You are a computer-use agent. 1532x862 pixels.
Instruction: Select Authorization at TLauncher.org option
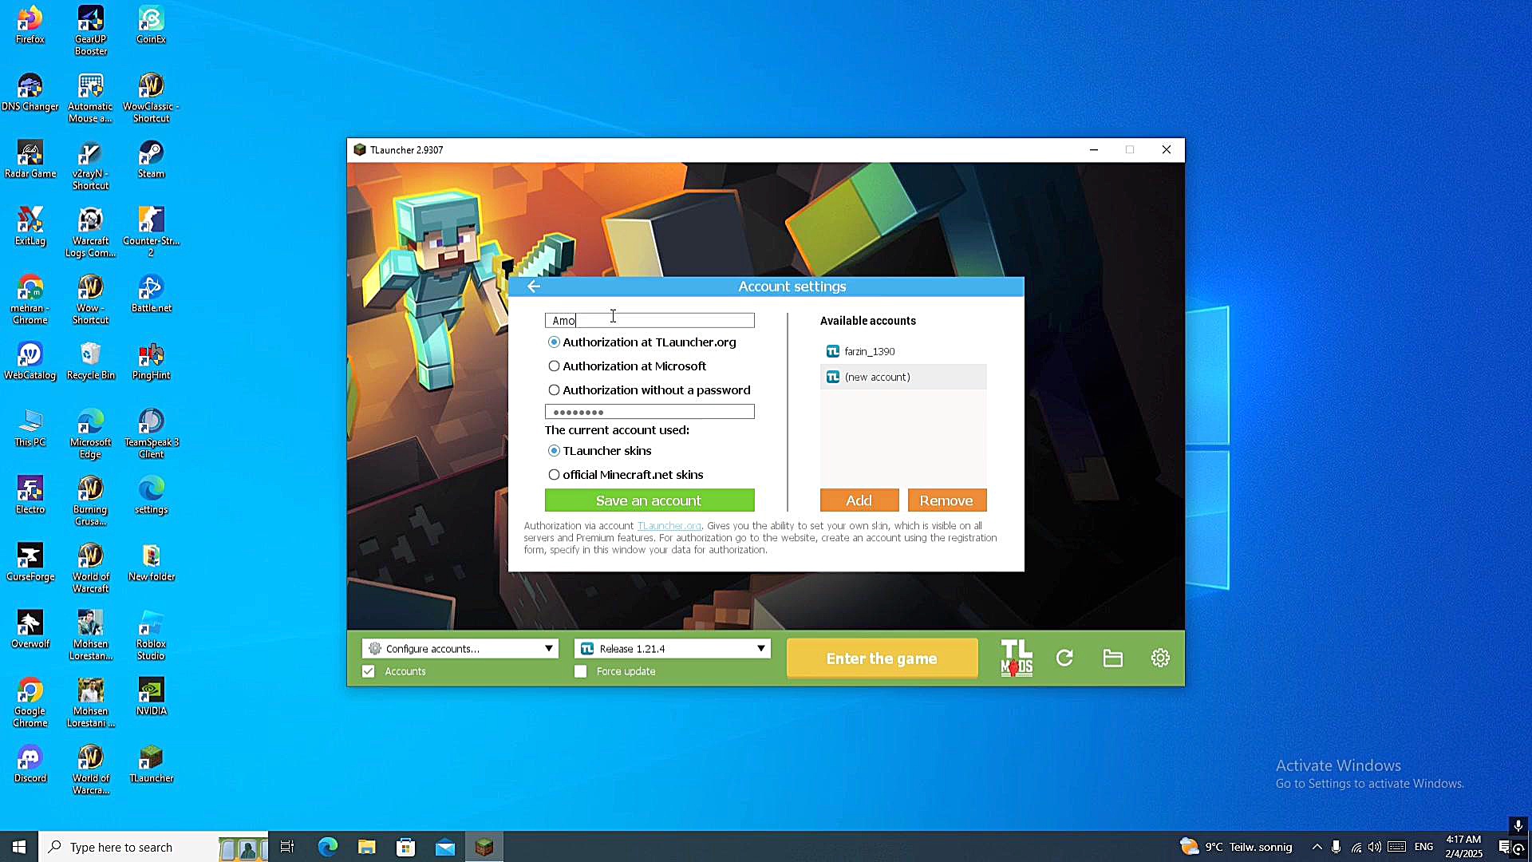[642, 342]
